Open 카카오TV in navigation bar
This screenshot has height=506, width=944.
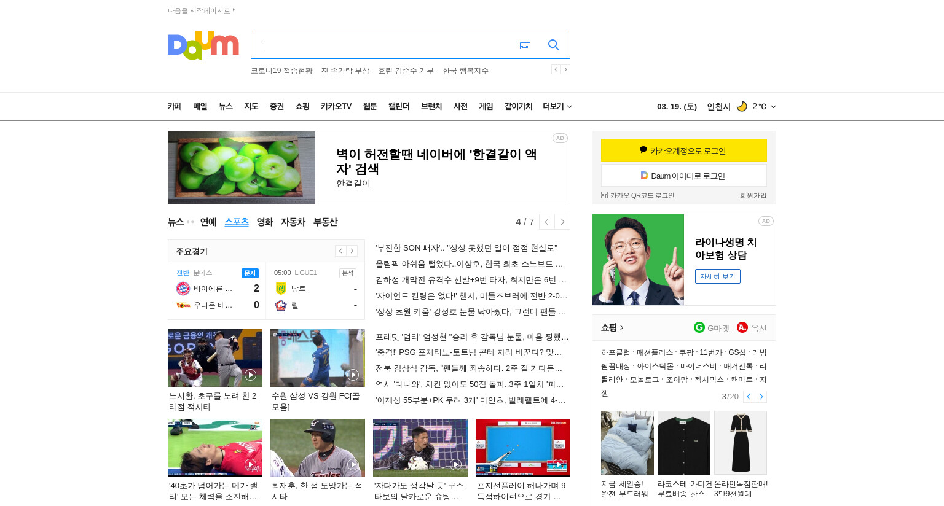336,106
